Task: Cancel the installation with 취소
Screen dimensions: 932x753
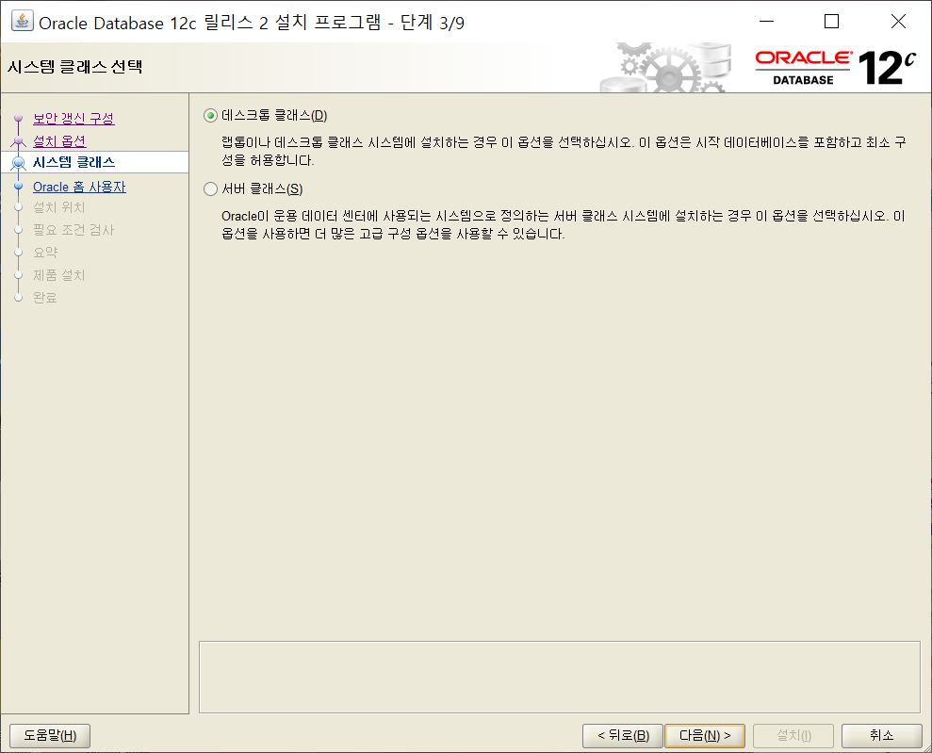Action: 881,736
